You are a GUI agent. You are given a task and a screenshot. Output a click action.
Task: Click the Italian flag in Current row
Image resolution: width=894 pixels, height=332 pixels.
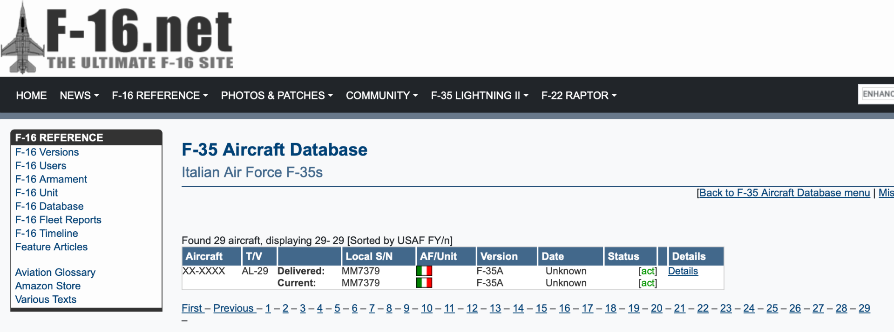(x=424, y=283)
